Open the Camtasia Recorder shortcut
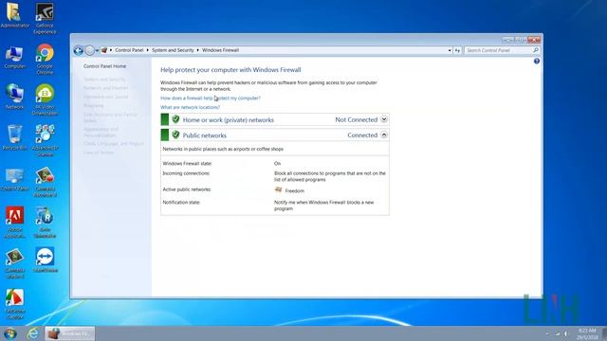This screenshot has width=607, height=341. (45, 182)
